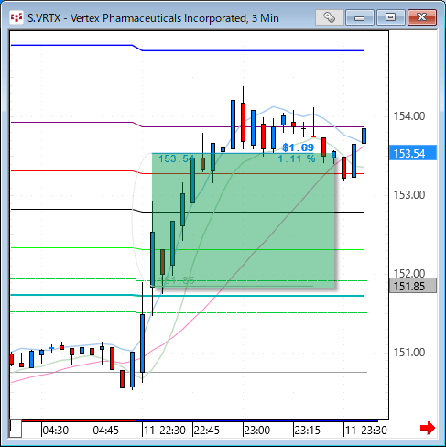The image size is (446, 447).
Task: Minimize the S.VRTX chart window
Action: (359, 17)
